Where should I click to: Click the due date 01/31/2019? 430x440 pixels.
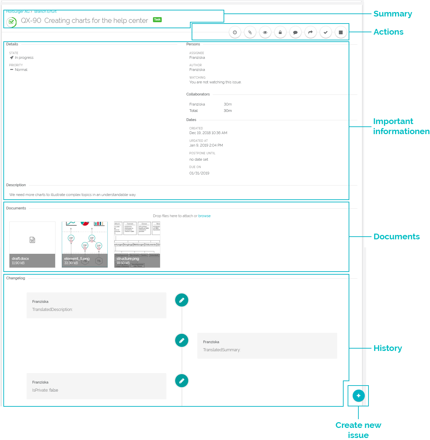199,173
